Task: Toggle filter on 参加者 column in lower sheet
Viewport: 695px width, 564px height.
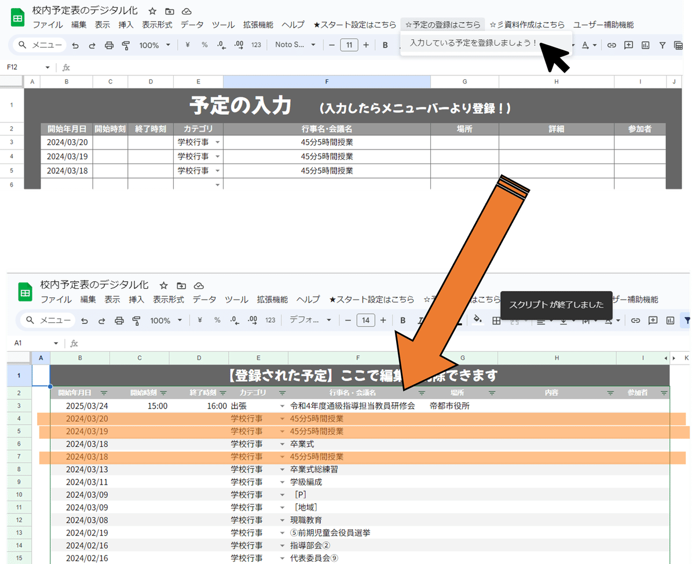Action: [x=664, y=393]
